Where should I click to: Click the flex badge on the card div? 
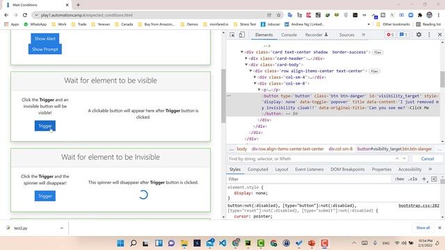pos(378,53)
